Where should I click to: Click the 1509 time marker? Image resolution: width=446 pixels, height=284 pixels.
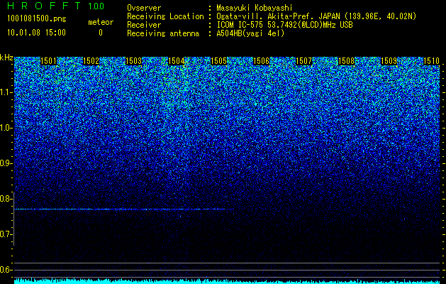point(389,61)
